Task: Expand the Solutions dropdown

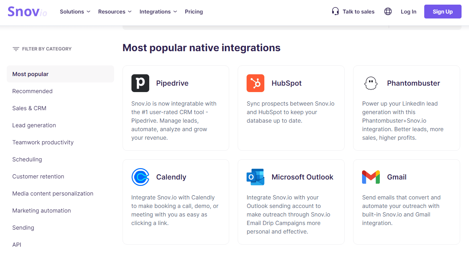Action: pyautogui.click(x=75, y=11)
